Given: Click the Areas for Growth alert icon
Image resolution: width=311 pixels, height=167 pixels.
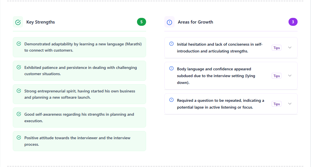Looking at the screenshot, I should [169, 22].
